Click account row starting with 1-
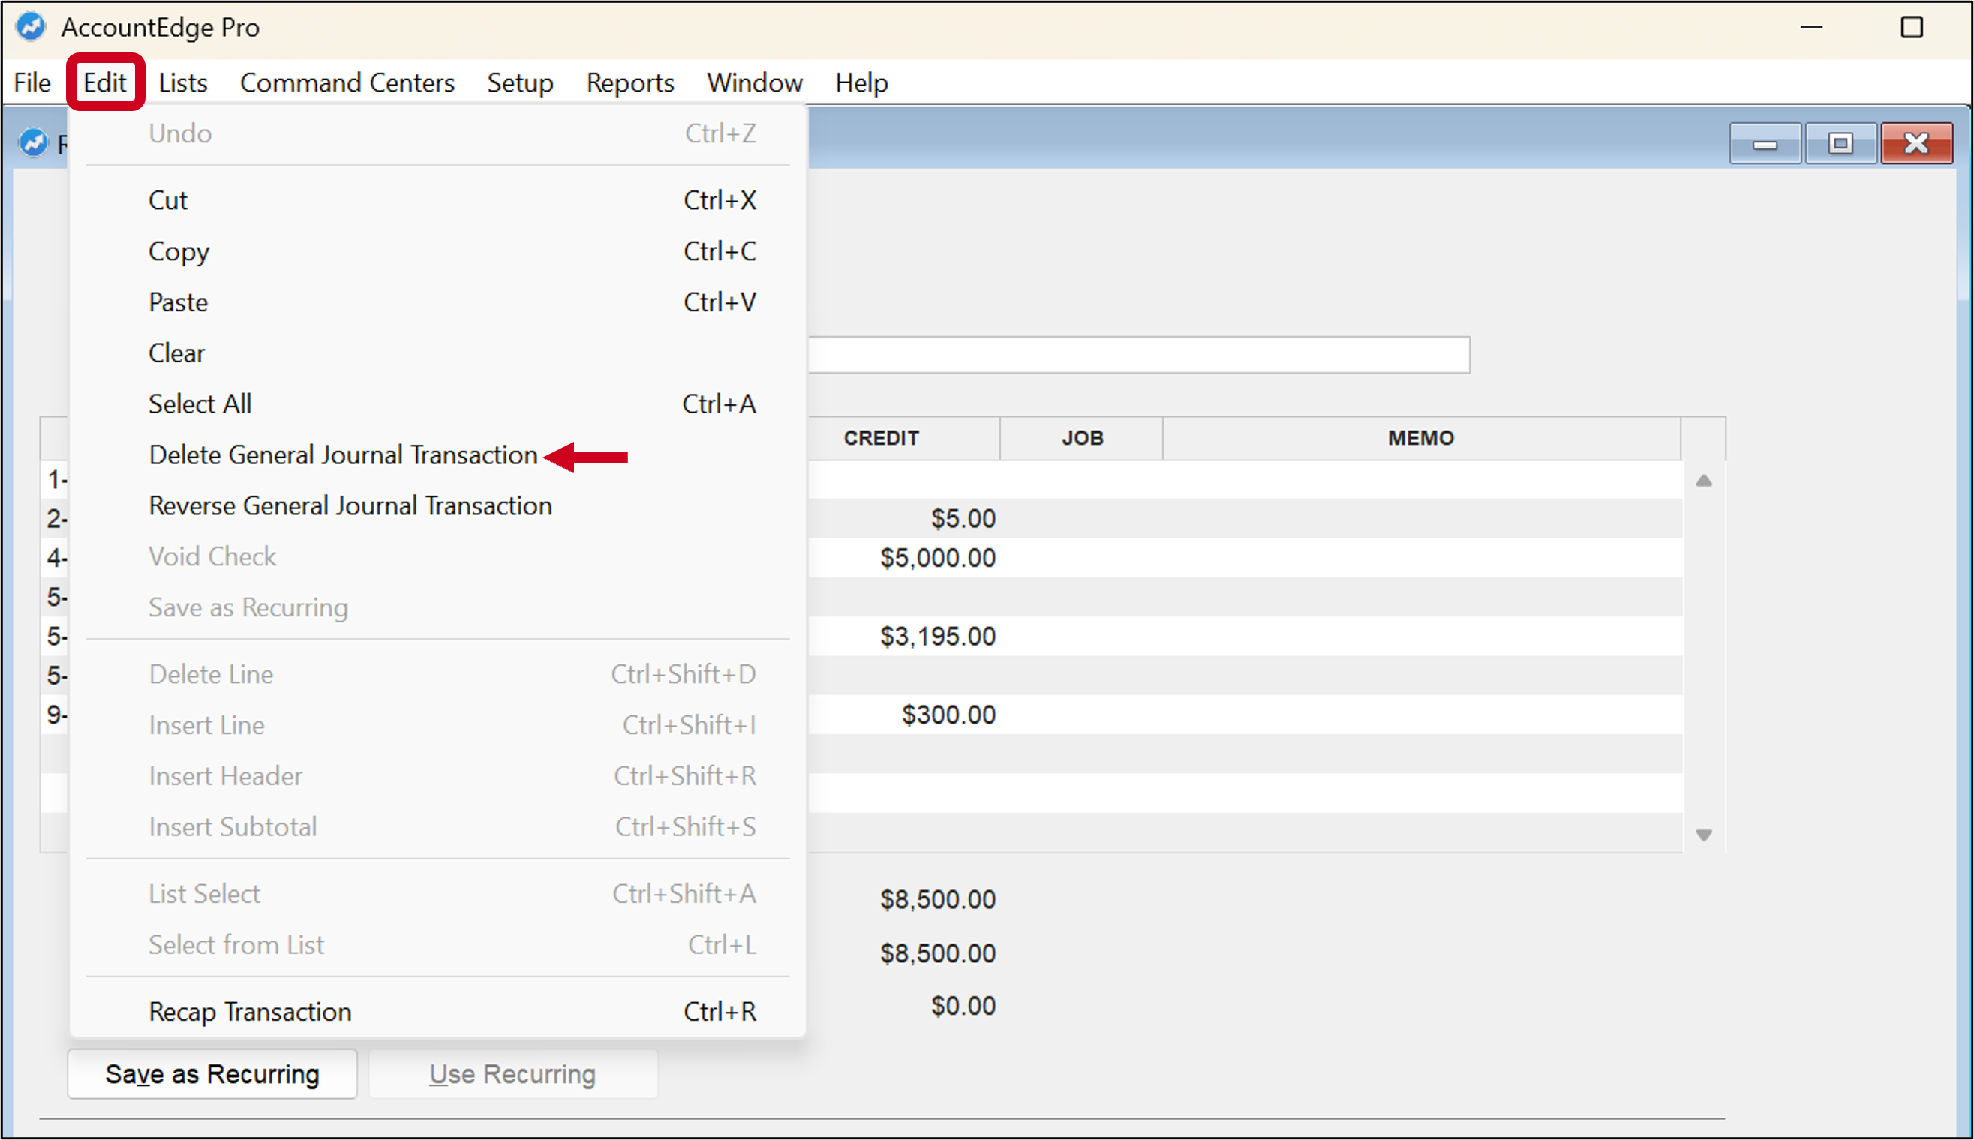This screenshot has width=1974, height=1140. coord(56,479)
